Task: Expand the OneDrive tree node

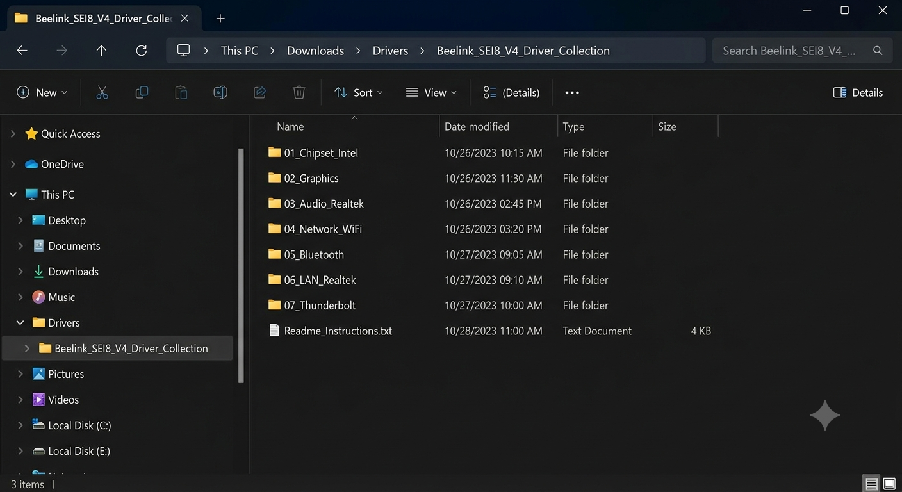Action: point(13,164)
